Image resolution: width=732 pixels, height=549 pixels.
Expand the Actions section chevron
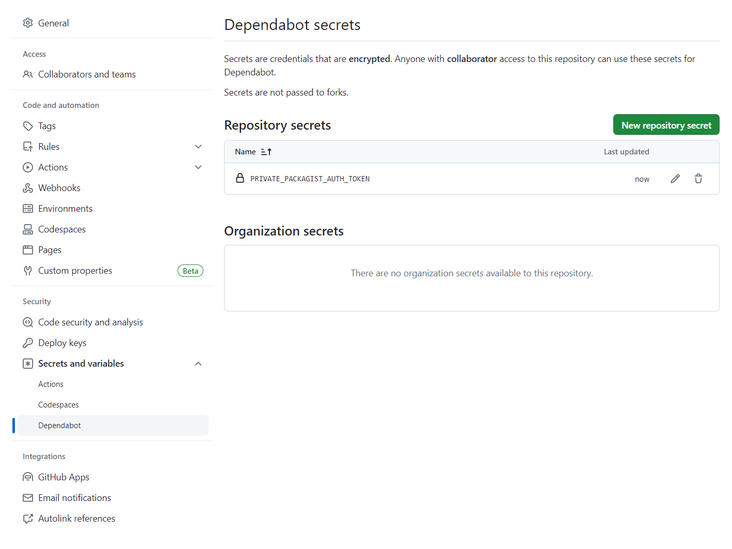[x=198, y=167]
